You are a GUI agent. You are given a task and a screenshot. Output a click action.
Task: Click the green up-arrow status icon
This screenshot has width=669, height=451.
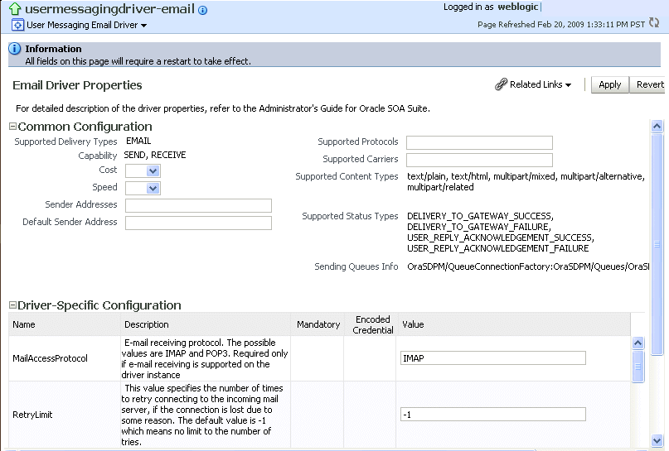click(15, 8)
